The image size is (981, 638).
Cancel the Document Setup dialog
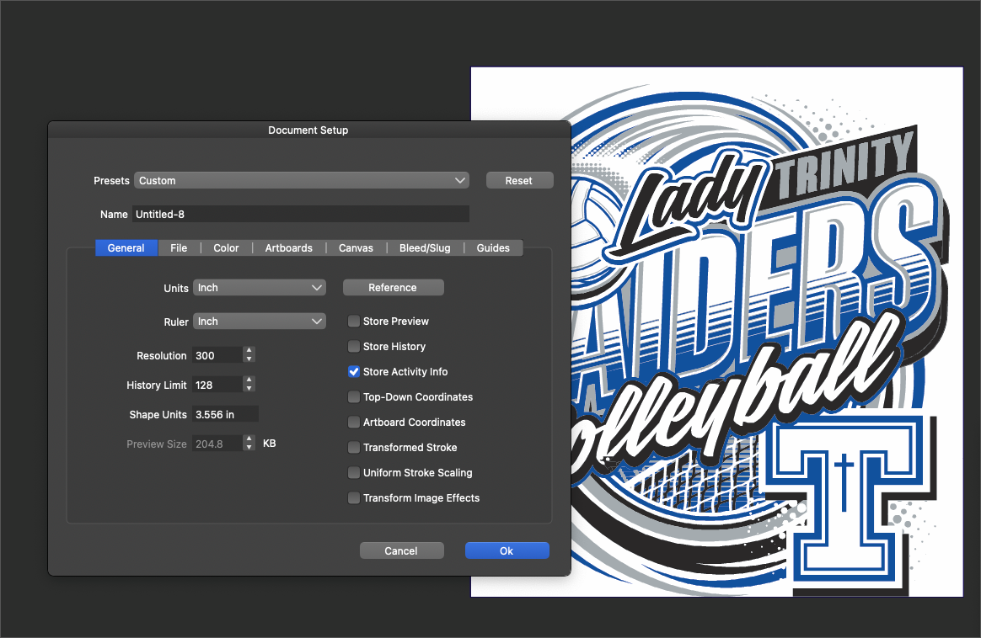click(x=401, y=550)
